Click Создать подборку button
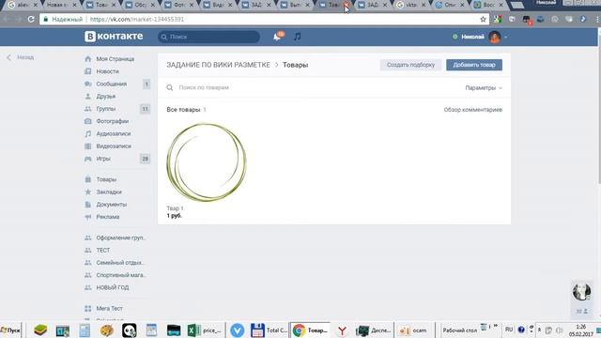 (410, 65)
